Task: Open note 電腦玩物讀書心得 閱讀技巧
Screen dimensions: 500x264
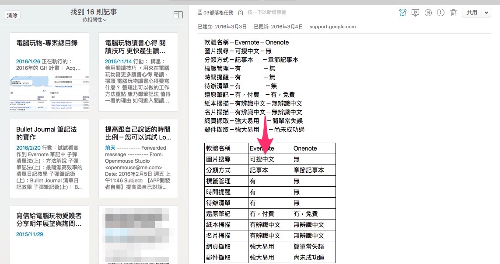Action: tap(138, 72)
